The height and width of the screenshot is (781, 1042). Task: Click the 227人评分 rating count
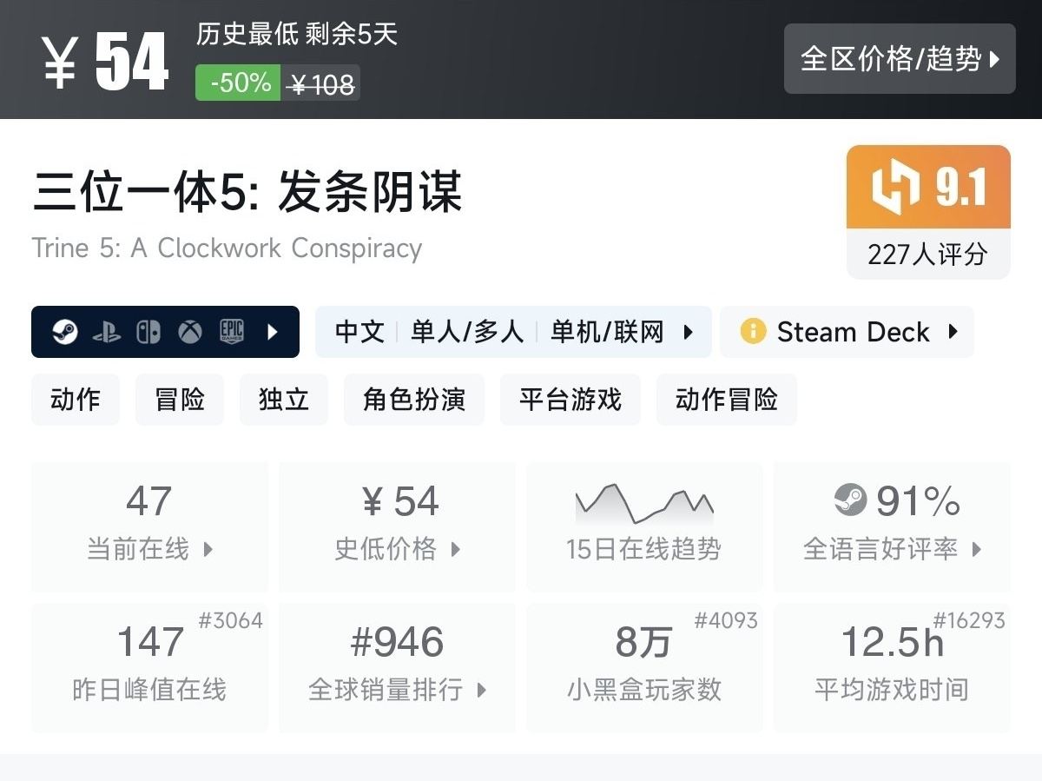(928, 255)
